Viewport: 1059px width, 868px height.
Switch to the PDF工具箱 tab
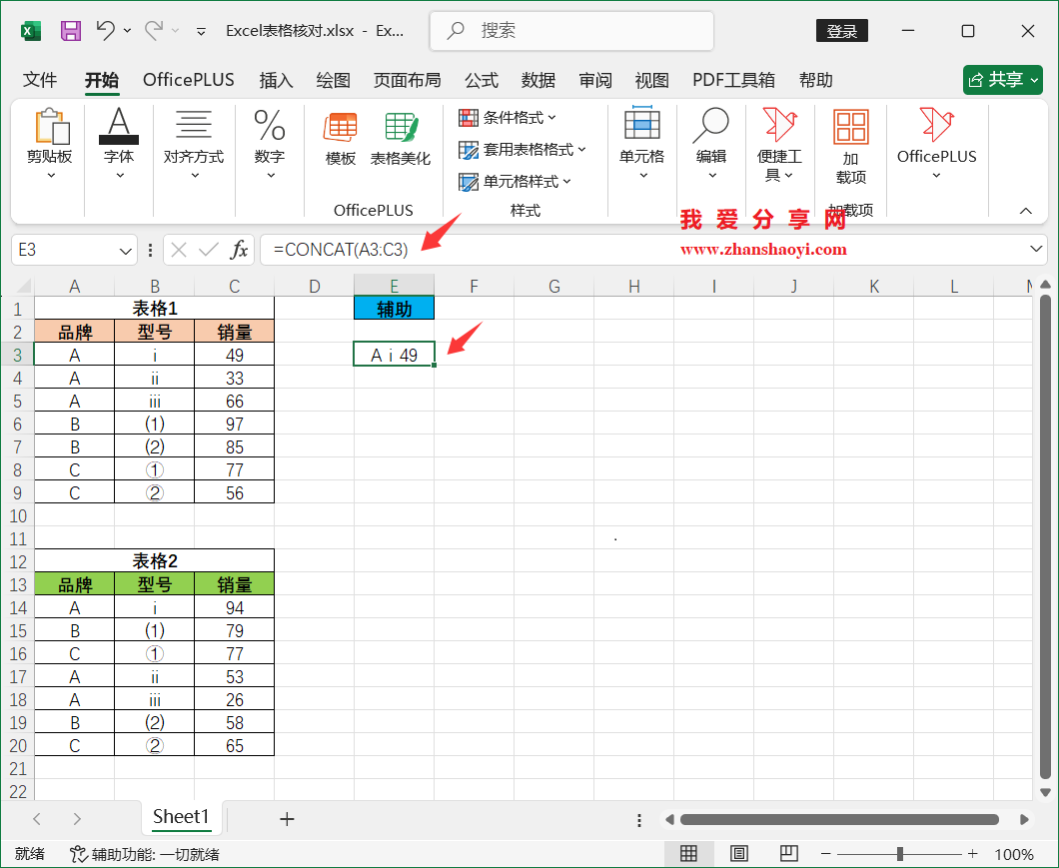point(734,80)
